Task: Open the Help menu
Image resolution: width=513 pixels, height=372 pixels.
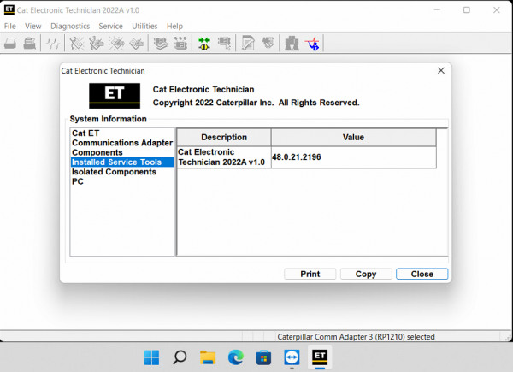Action: 174,27
